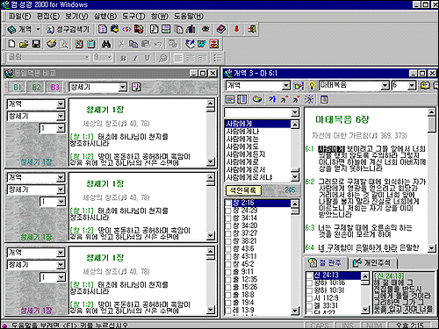Click the music note icon in 동일역본 비교 window
This screenshot has height=329, width=439.
tap(136, 87)
